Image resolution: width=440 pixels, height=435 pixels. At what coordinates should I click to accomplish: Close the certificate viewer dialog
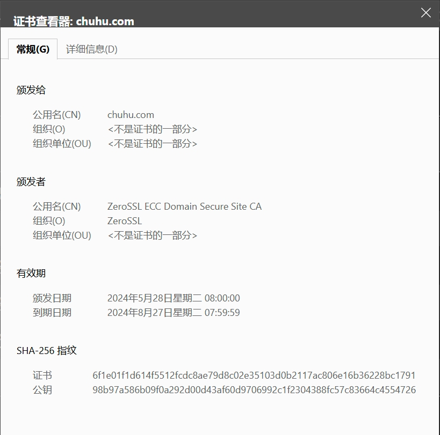coord(425,12)
